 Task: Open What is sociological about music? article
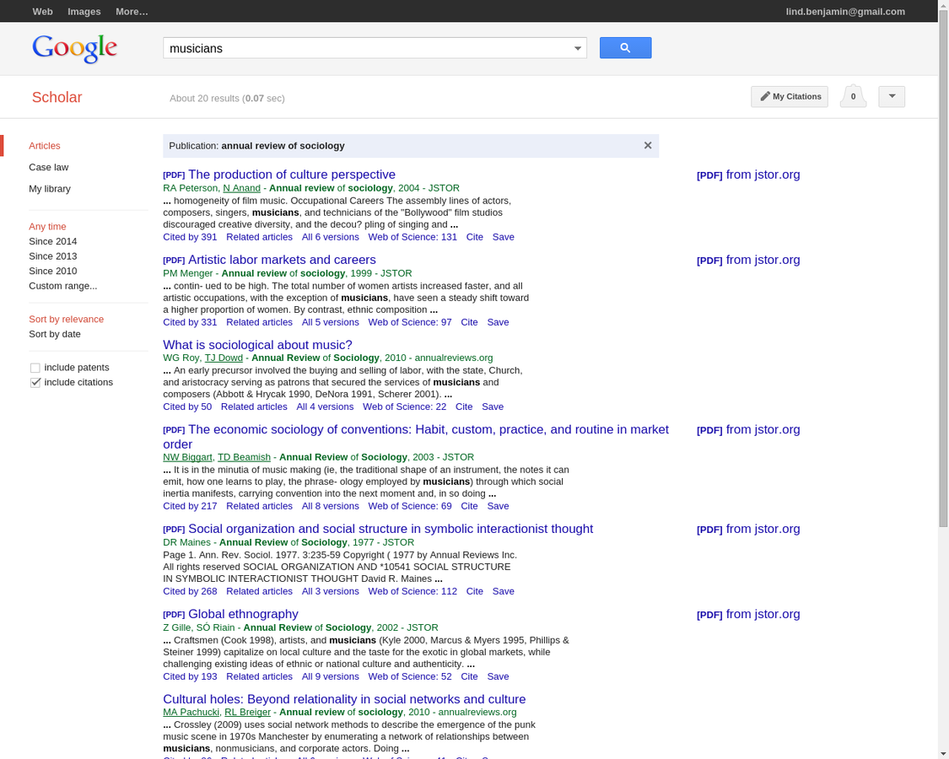pyautogui.click(x=257, y=344)
